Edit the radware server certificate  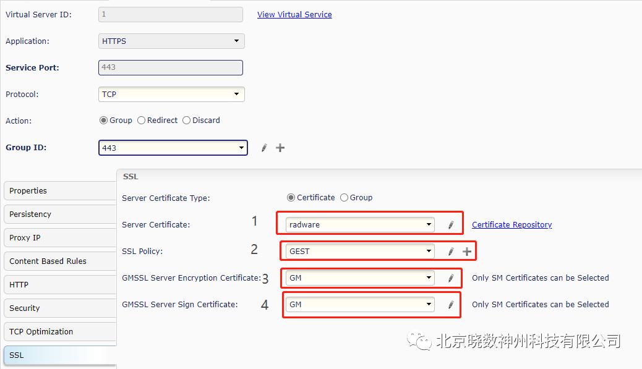[x=450, y=224]
